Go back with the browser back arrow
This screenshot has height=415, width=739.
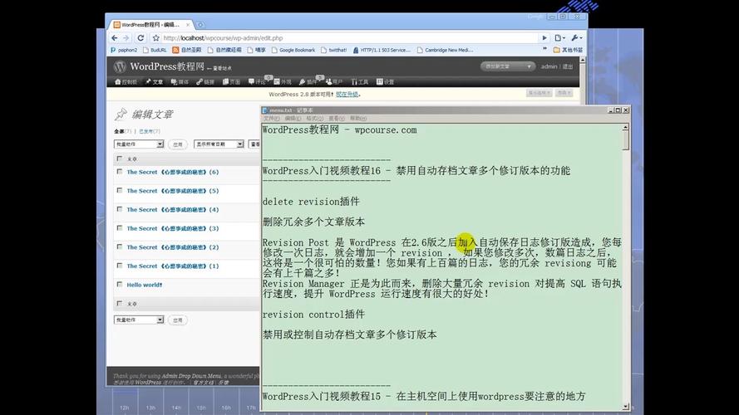tap(115, 38)
